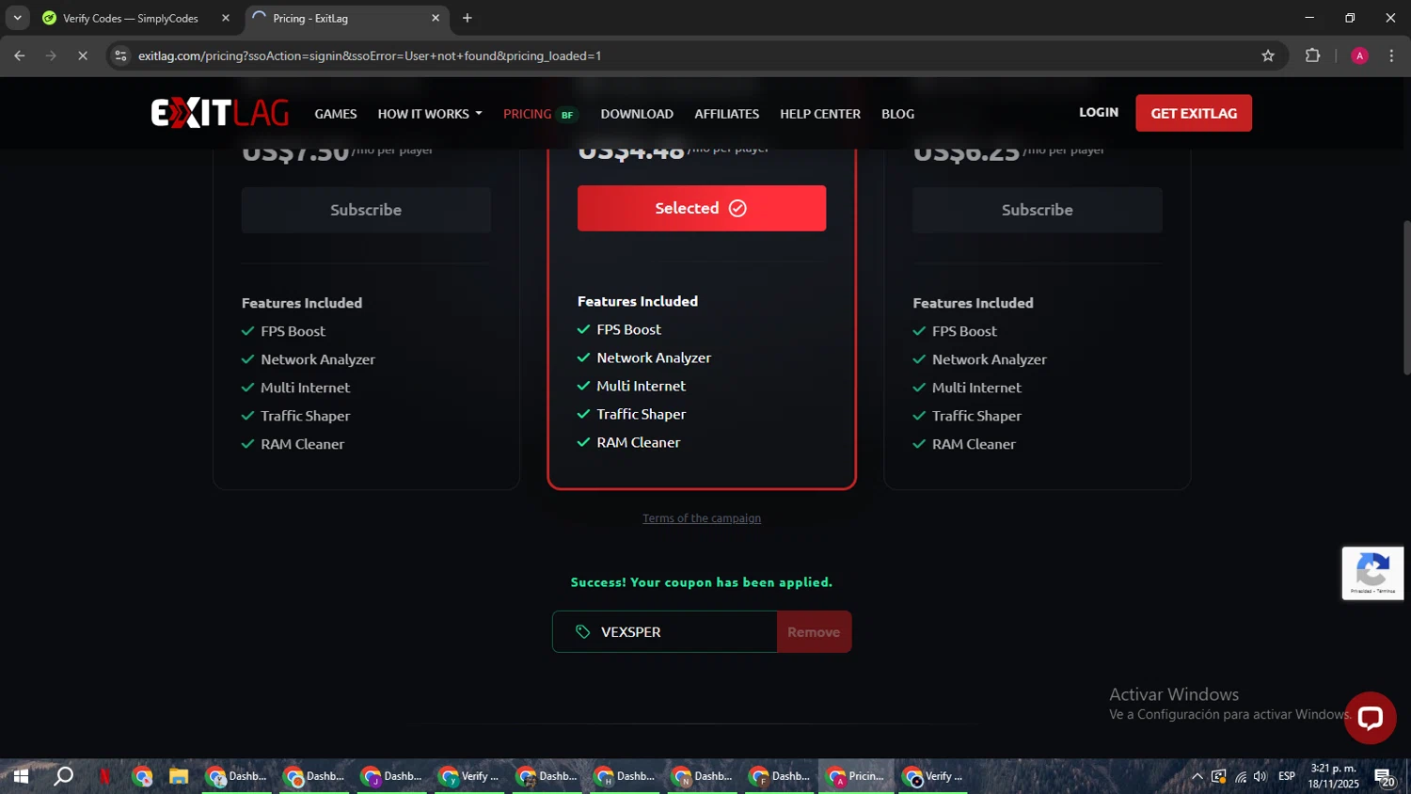Launch Netflix from the taskbar
This screenshot has width=1411, height=794.
coord(104,776)
